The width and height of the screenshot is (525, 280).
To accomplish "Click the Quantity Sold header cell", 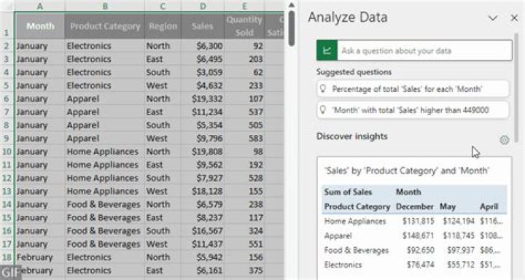I will point(244,26).
